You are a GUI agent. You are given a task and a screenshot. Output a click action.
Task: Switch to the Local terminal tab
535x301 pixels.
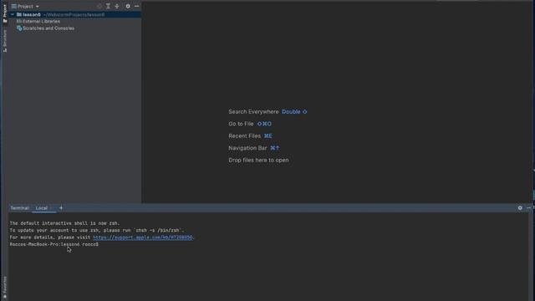[x=41, y=208]
